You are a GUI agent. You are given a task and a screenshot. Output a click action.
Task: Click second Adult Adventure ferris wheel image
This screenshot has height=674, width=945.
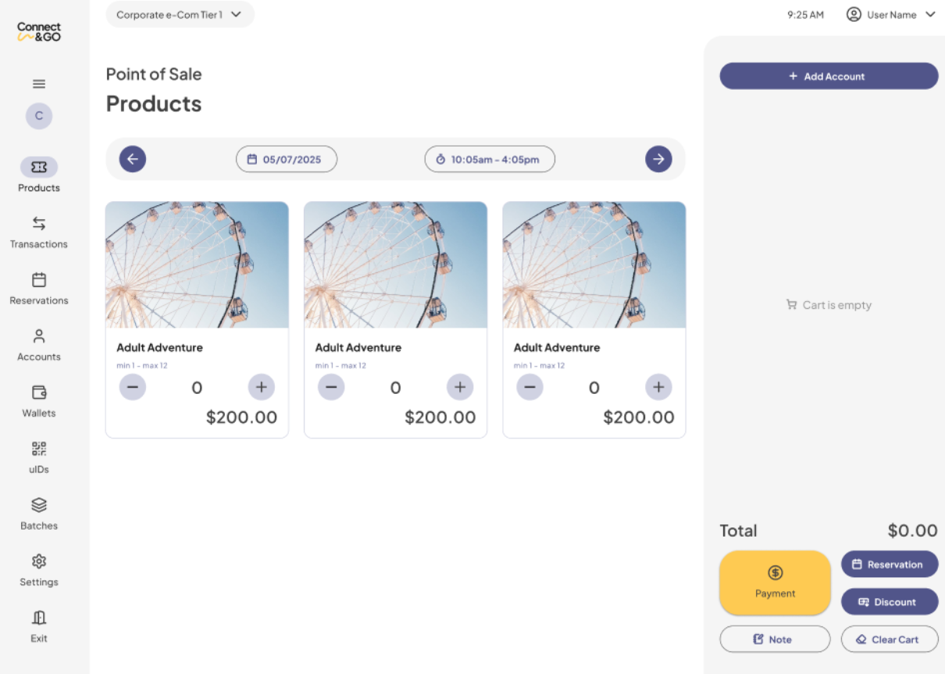coord(395,265)
